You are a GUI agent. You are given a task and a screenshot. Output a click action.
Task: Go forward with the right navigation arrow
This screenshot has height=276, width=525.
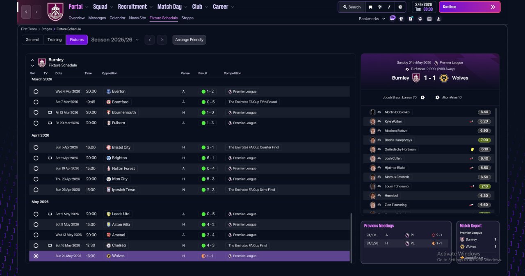click(37, 12)
